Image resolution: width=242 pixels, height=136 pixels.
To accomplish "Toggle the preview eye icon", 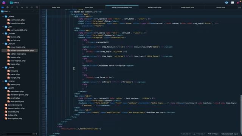I will pyautogui.click(x=226, y=3).
